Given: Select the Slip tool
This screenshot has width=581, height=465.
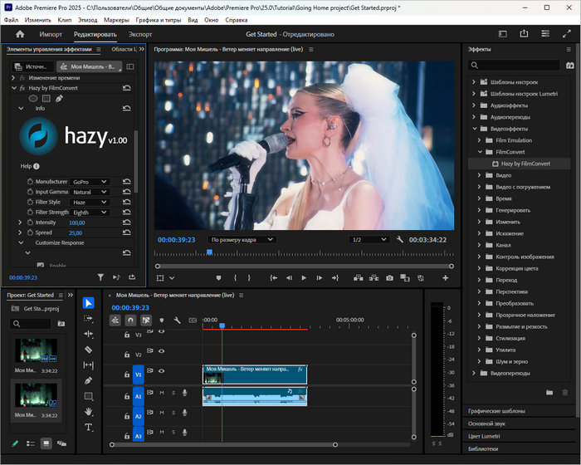Looking at the screenshot, I should click(x=88, y=365).
